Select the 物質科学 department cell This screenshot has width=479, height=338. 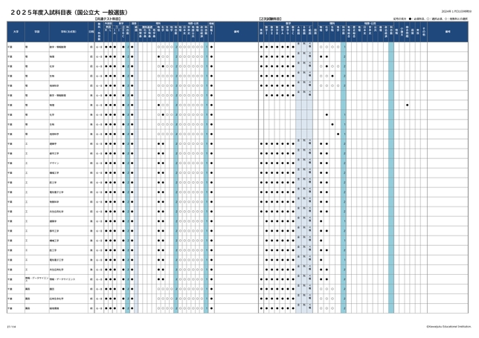tap(55, 201)
